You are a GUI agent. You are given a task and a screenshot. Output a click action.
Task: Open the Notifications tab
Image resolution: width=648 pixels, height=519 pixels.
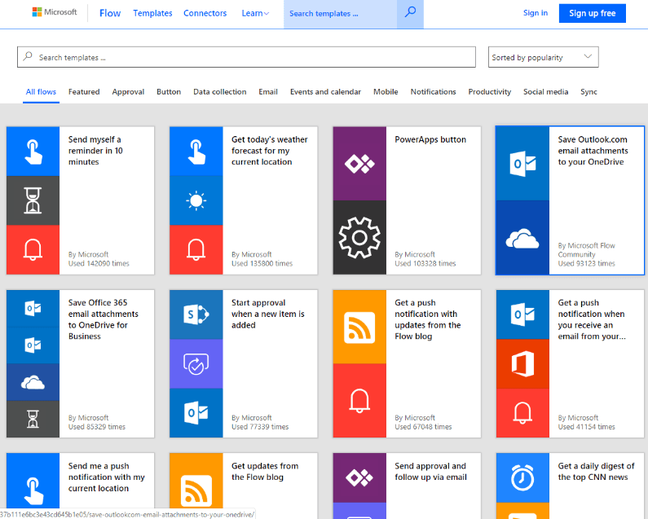coord(433,92)
